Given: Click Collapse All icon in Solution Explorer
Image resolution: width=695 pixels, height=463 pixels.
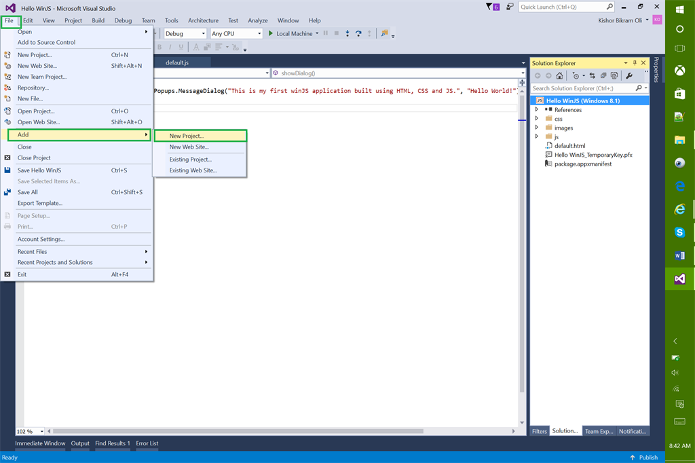Looking at the screenshot, I should pyautogui.click(x=603, y=76).
